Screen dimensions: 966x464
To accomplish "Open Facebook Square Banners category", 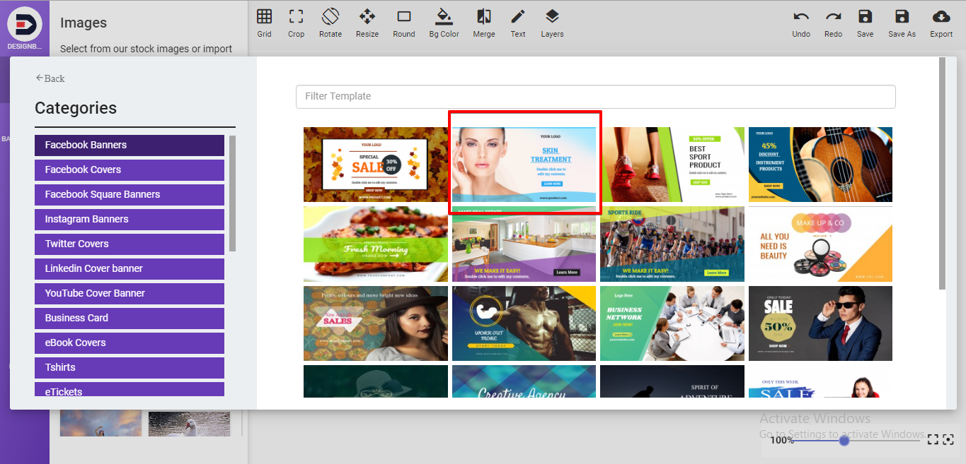I will click(130, 194).
